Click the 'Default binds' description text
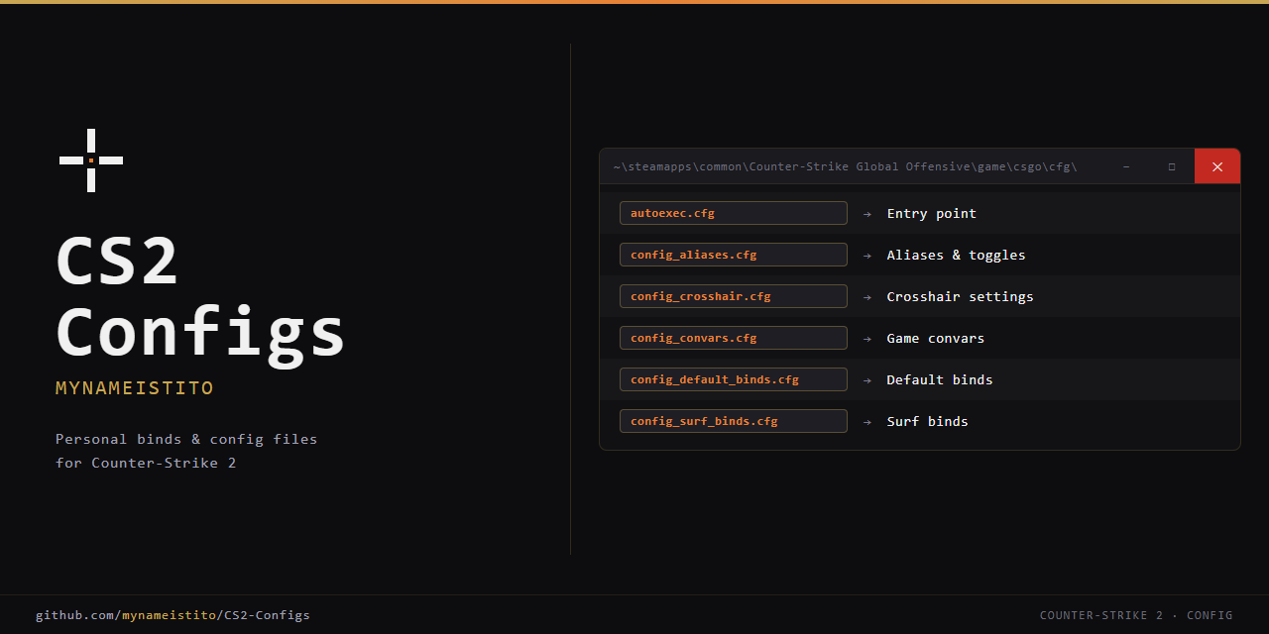 (x=940, y=379)
